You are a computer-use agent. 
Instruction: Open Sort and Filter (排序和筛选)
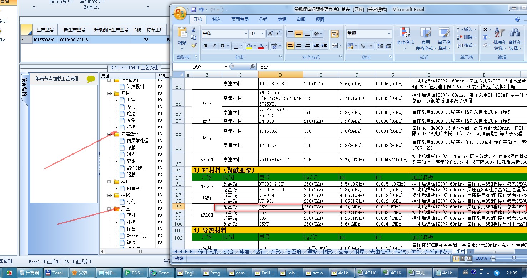tap(500, 39)
